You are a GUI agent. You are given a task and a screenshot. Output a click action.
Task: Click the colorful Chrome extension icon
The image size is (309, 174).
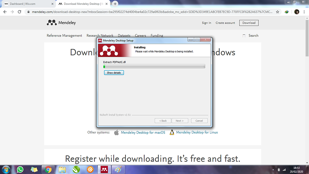[x=287, y=12]
